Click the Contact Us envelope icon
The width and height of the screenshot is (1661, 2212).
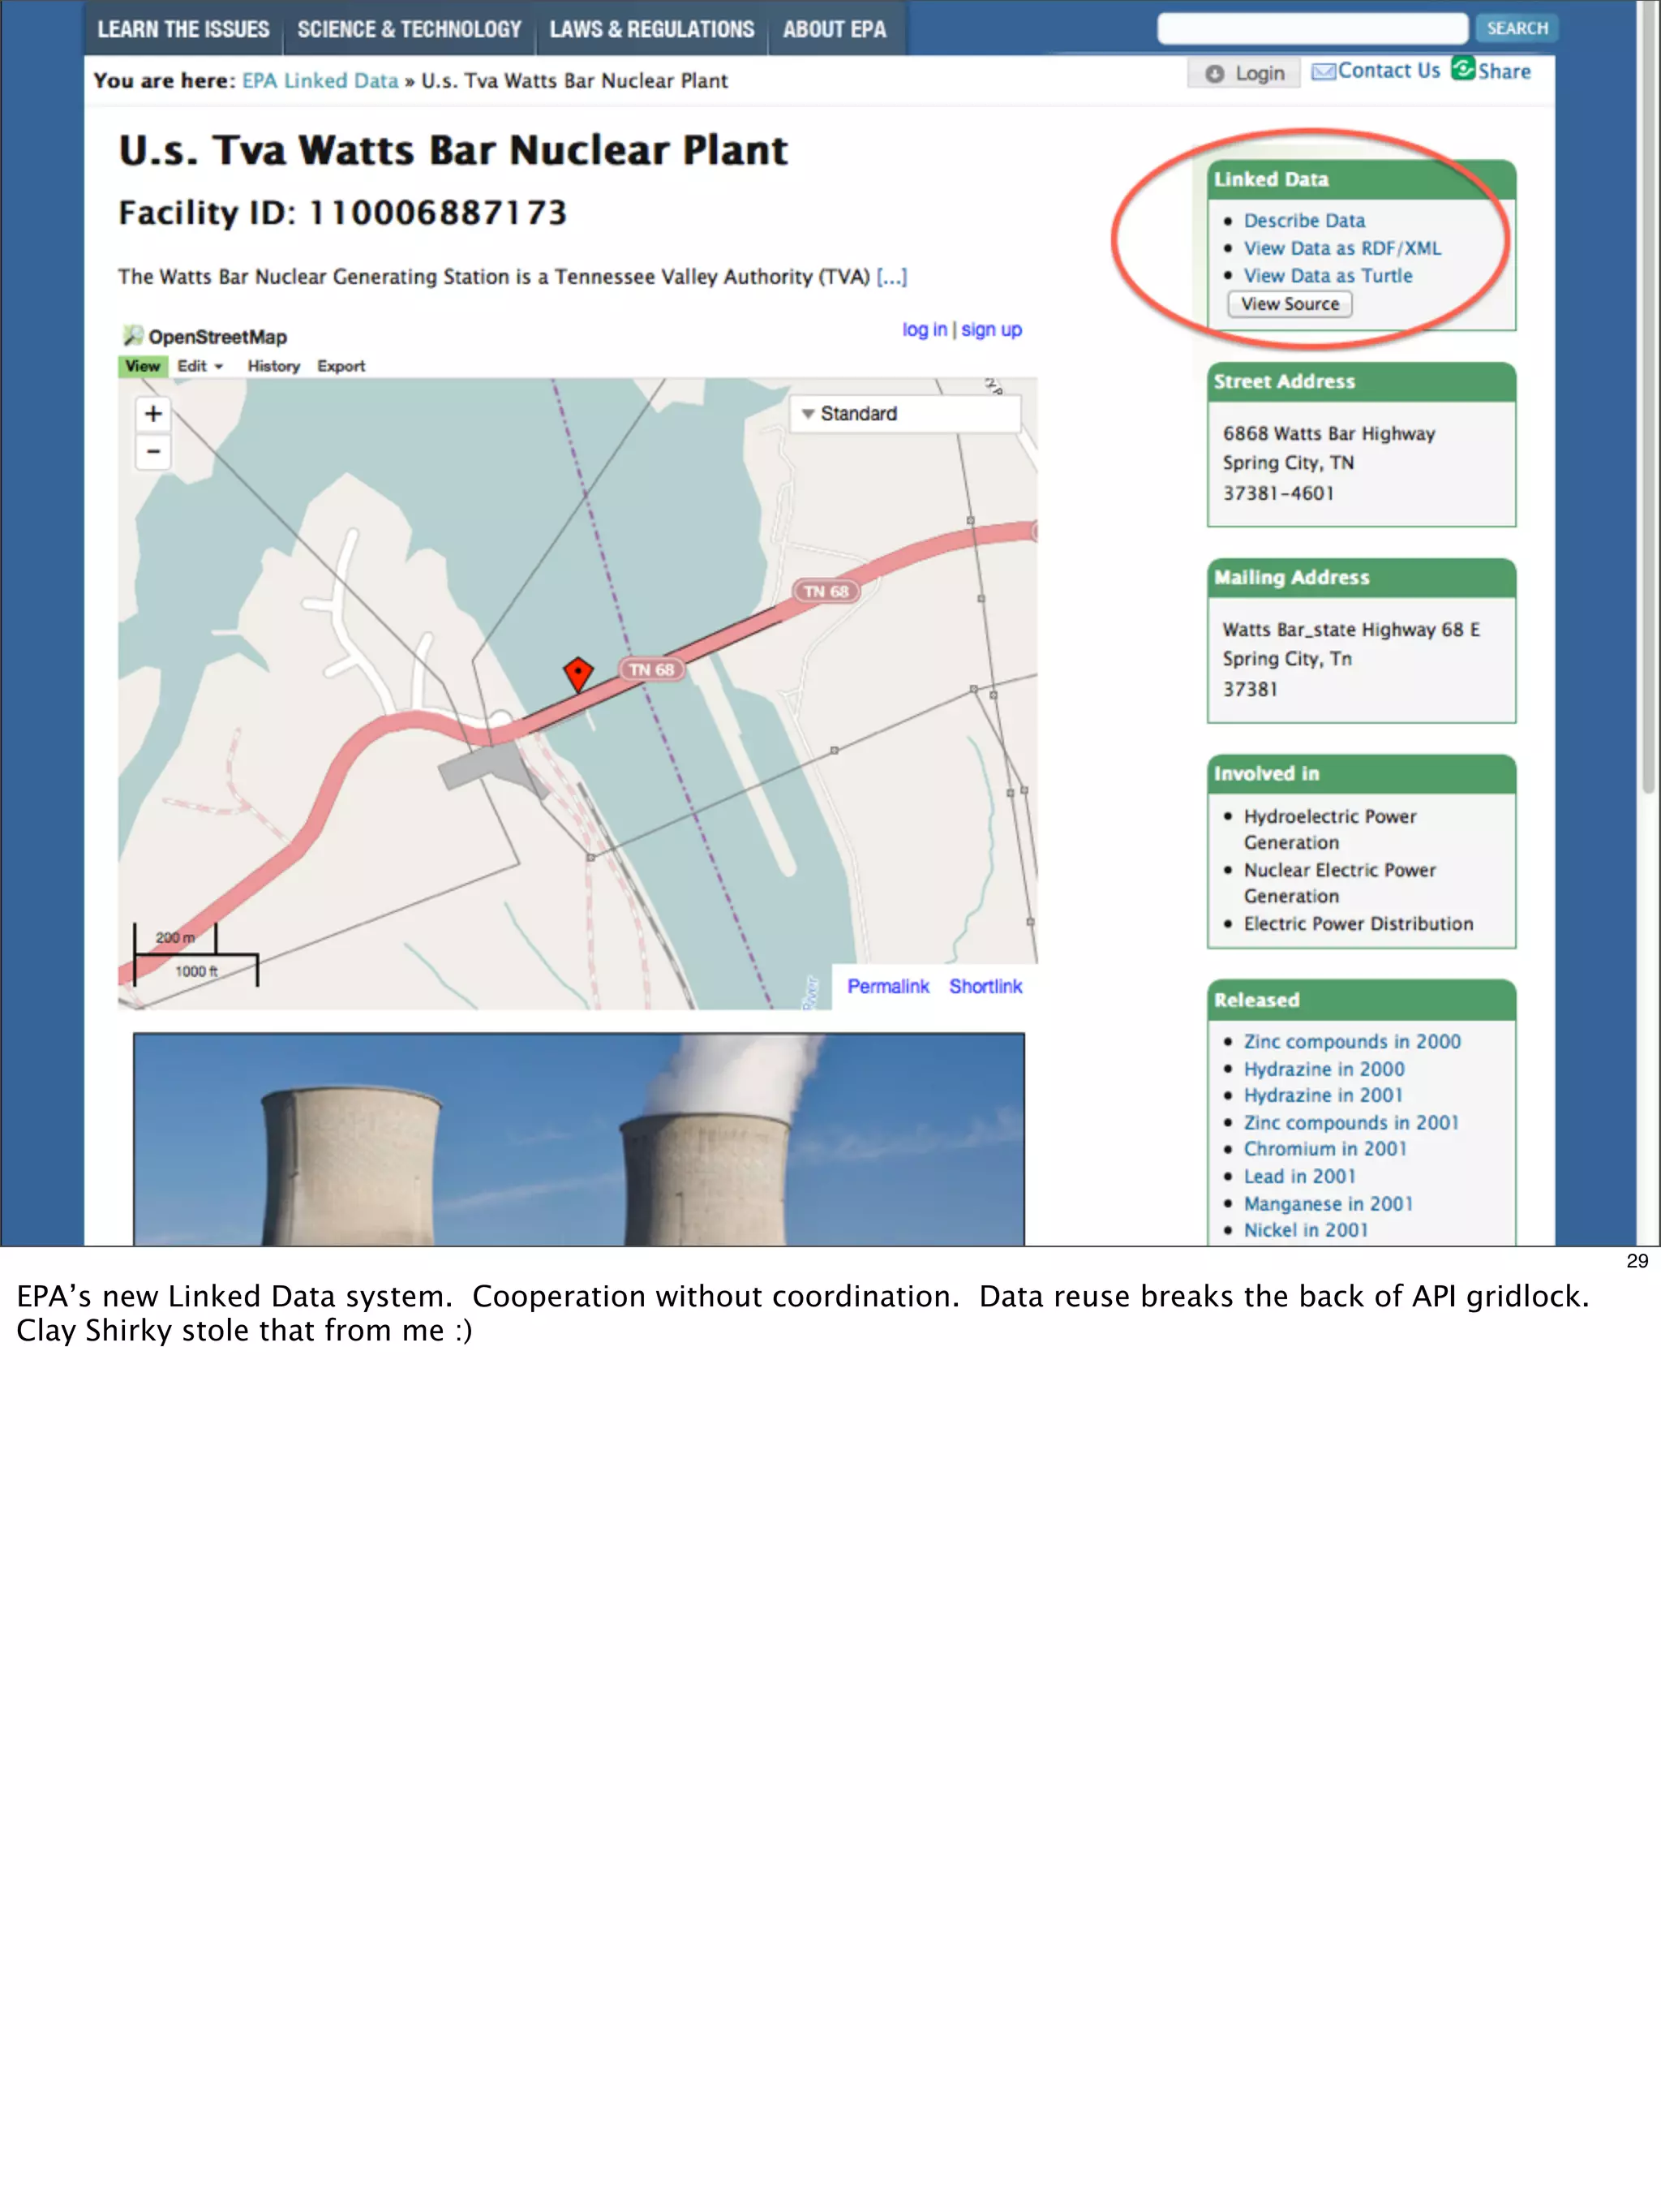click(1323, 72)
